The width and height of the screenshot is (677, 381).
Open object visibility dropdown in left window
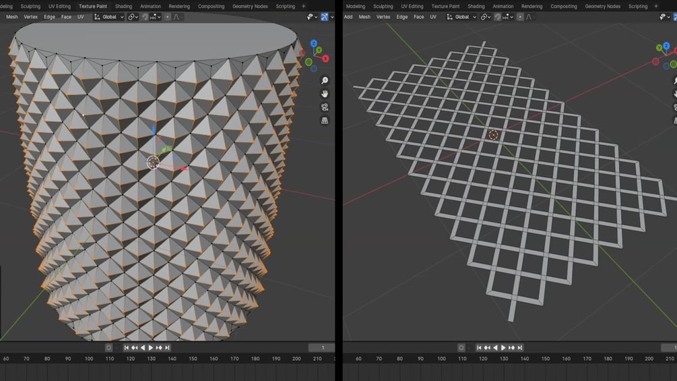click(312, 17)
